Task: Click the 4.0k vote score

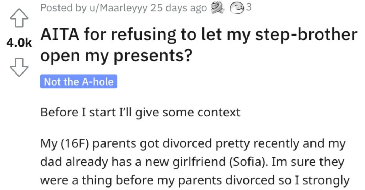Action: point(19,43)
